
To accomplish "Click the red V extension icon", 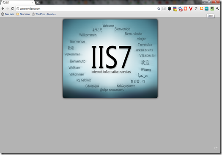I will [191, 8].
